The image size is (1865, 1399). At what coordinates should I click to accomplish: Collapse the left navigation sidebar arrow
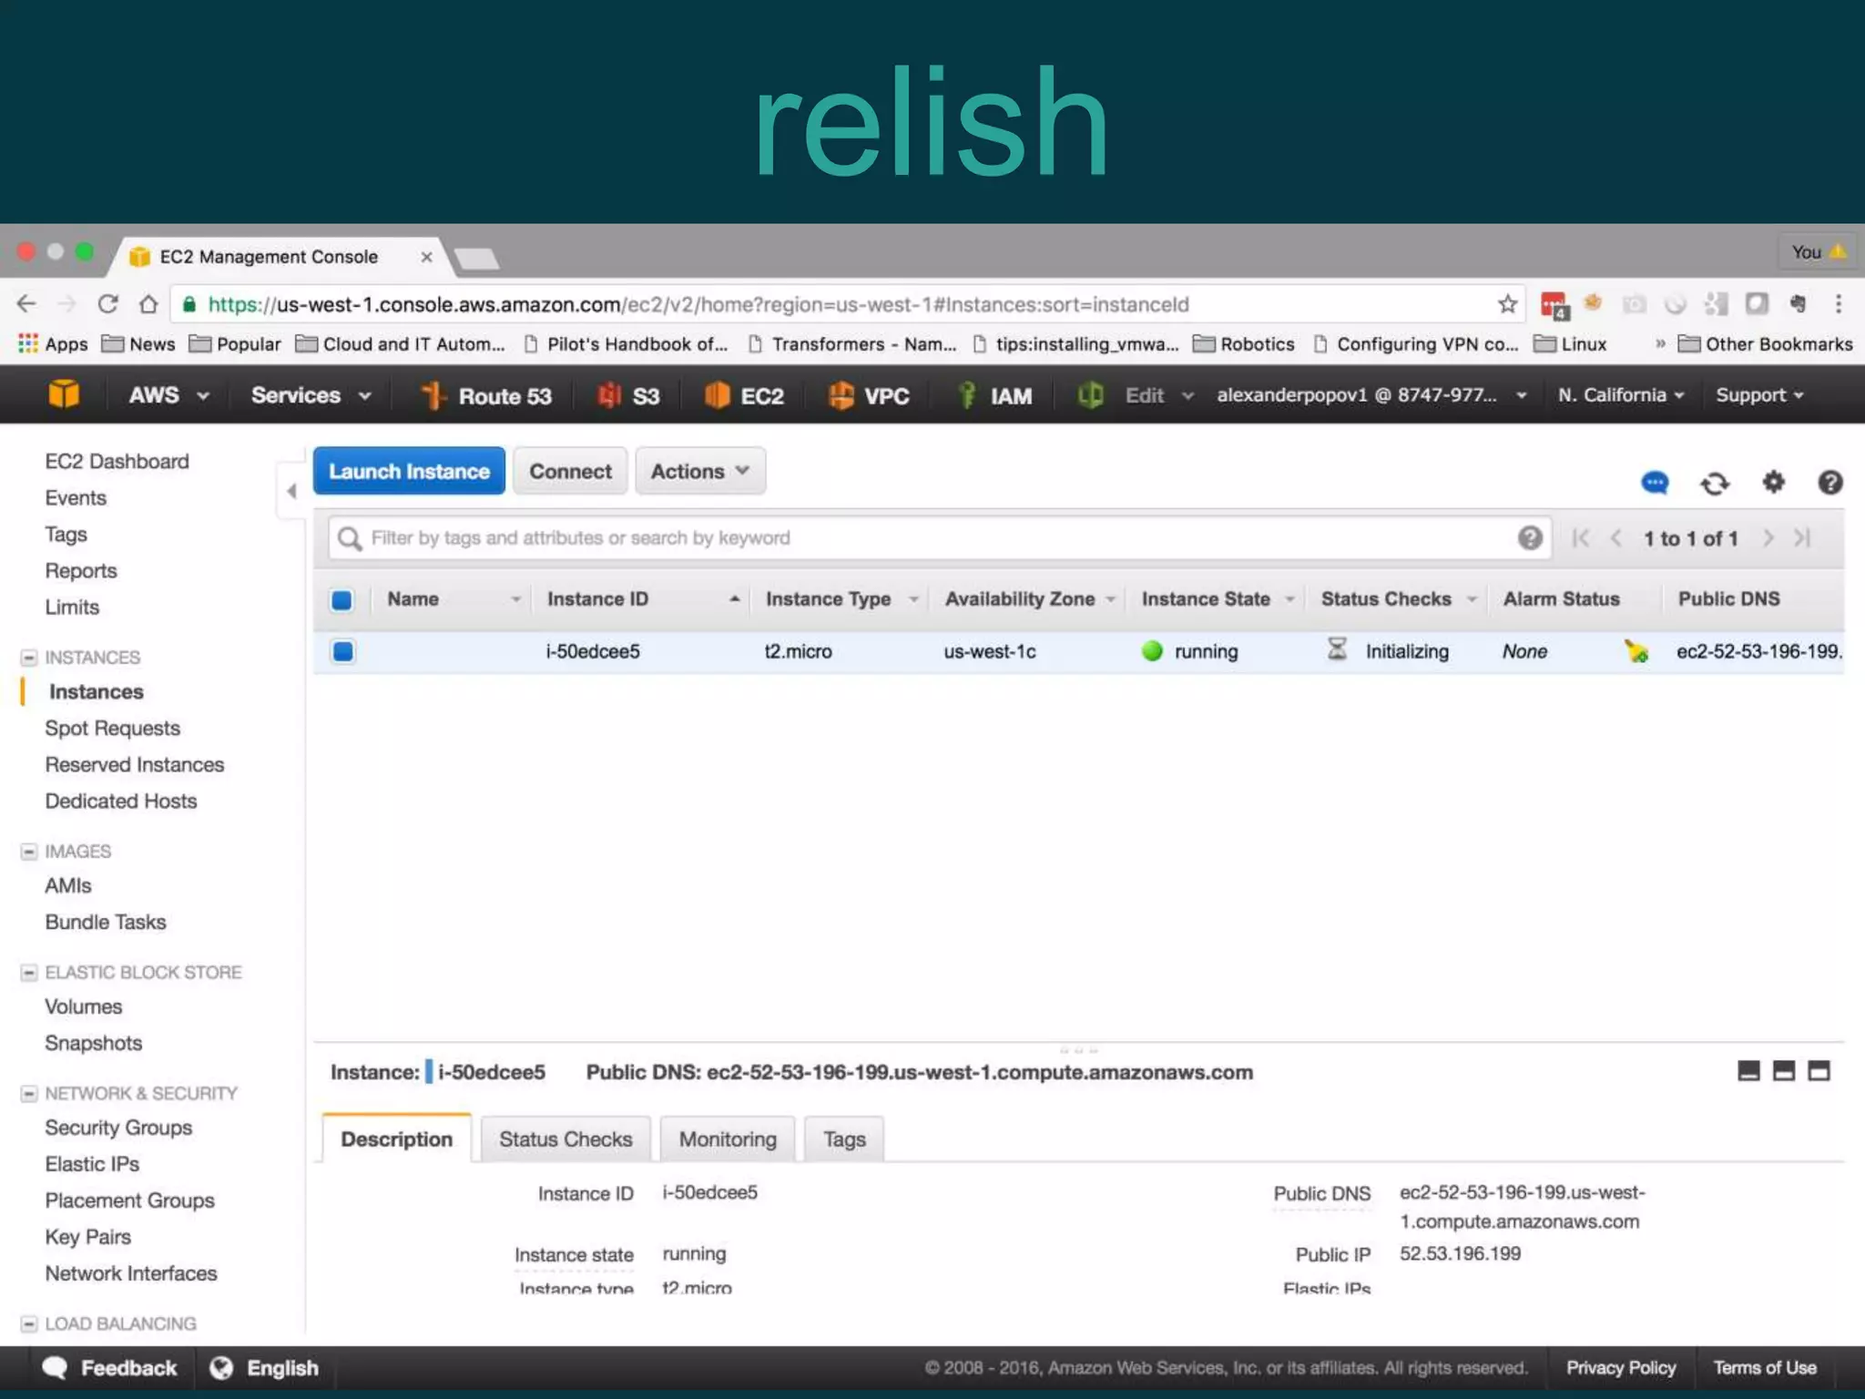point(291,492)
